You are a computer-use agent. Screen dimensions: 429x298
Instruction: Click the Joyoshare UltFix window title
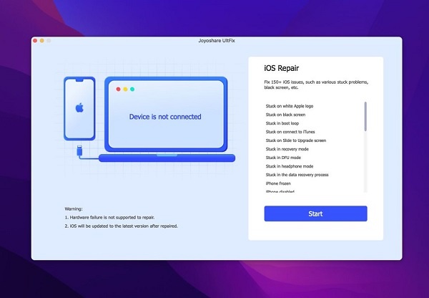[x=217, y=41]
